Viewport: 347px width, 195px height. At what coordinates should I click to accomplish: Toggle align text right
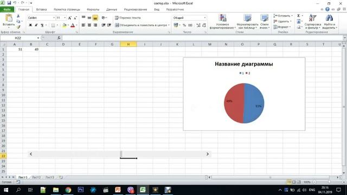pyautogui.click(x=95, y=25)
